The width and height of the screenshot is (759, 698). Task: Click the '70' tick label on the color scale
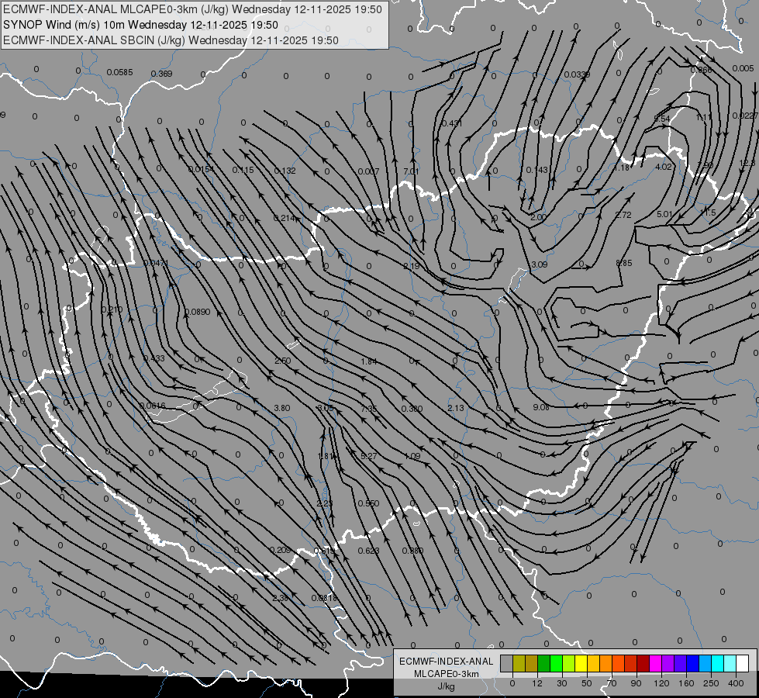612,683
